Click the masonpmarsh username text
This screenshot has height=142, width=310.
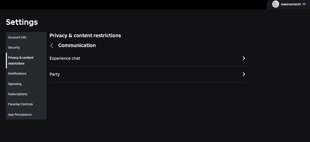[291, 4]
